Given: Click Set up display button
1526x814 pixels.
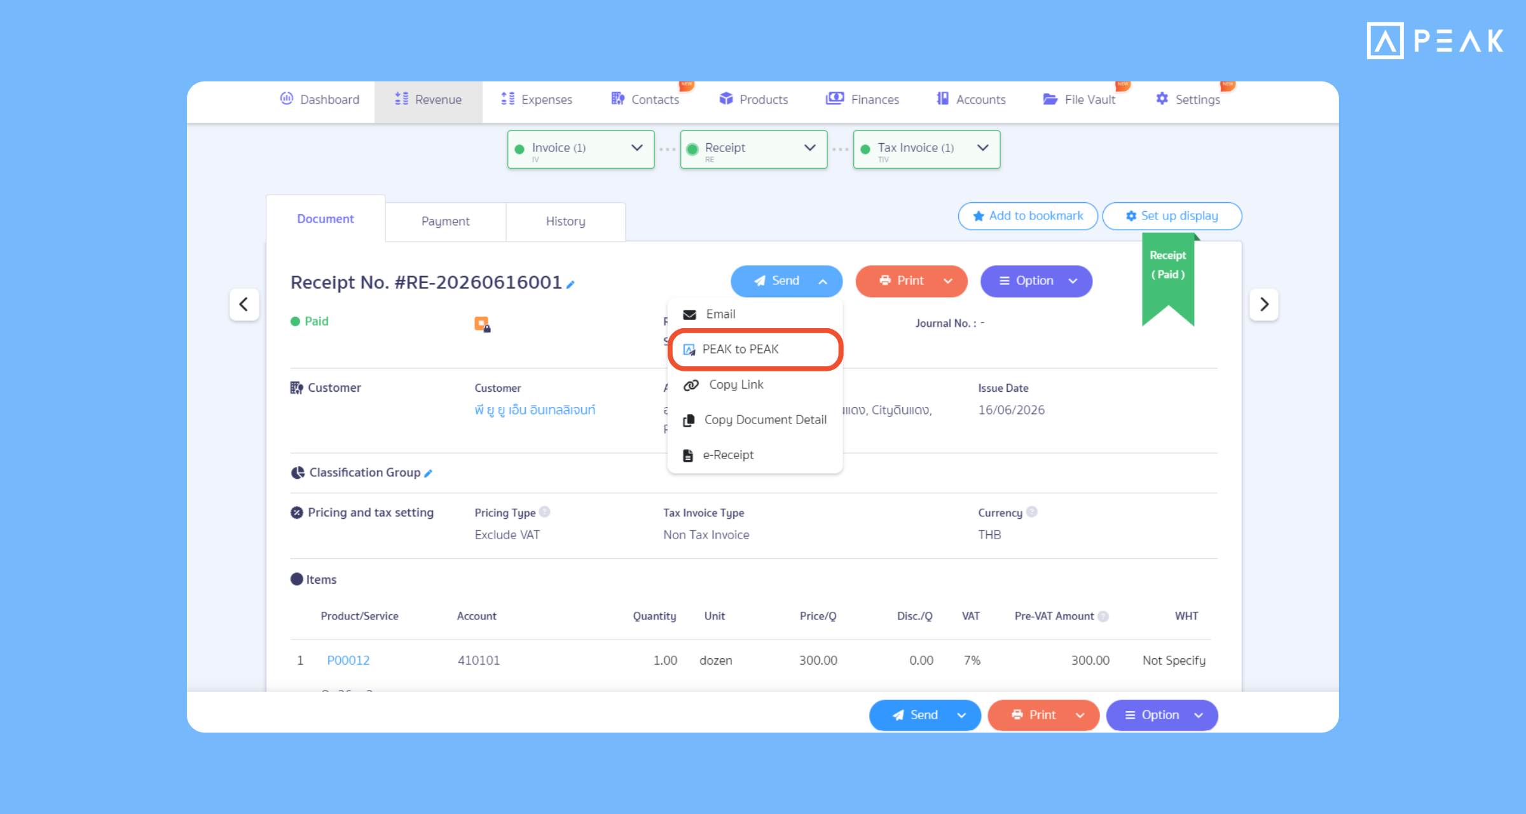Looking at the screenshot, I should (x=1172, y=216).
